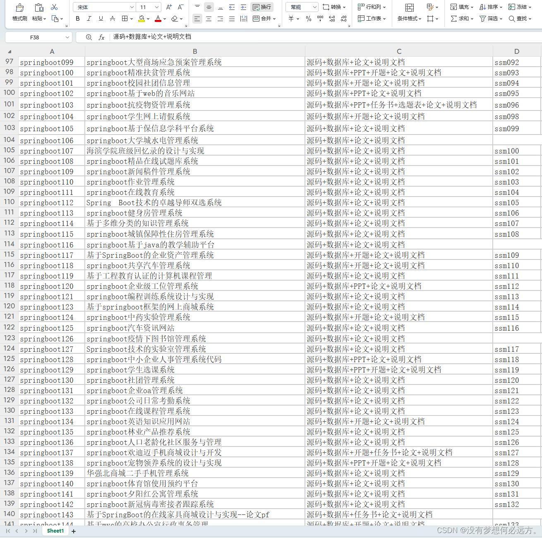This screenshot has height=538, width=542.
Task: Click the Conditional Format (条件格式) icon
Action: point(409,7)
